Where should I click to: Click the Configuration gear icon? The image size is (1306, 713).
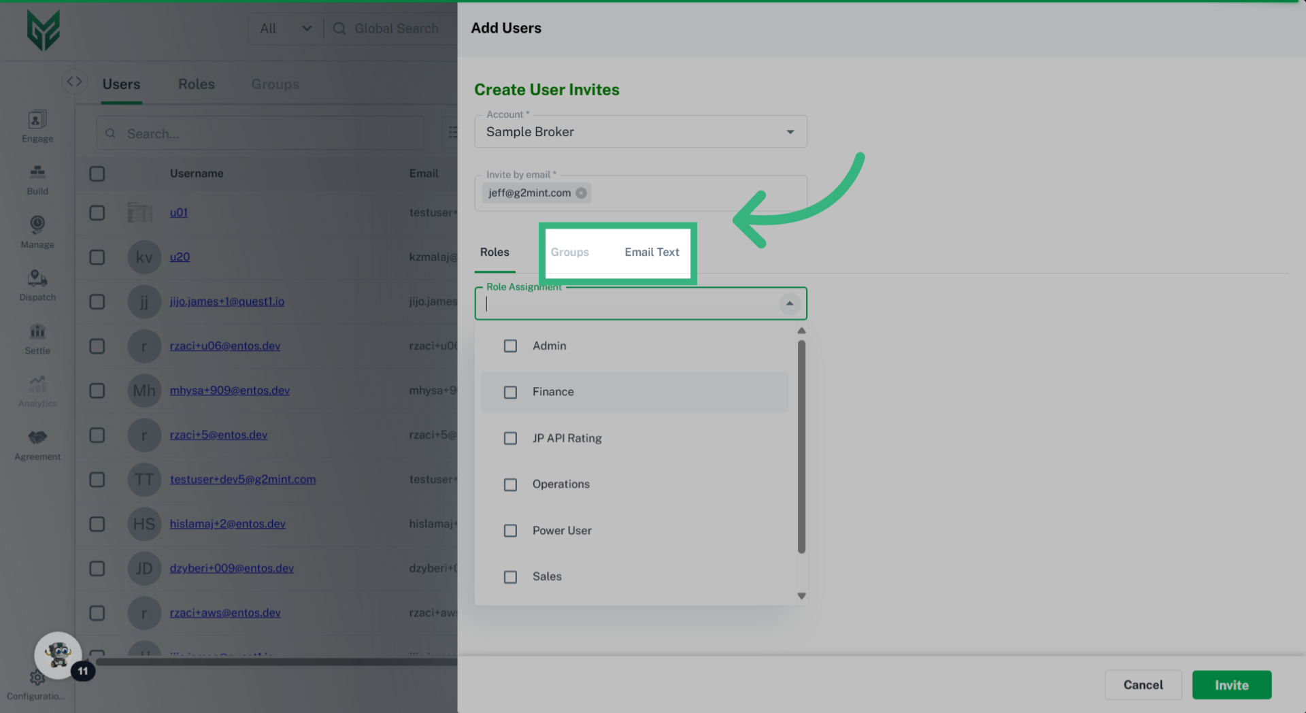coord(37,678)
